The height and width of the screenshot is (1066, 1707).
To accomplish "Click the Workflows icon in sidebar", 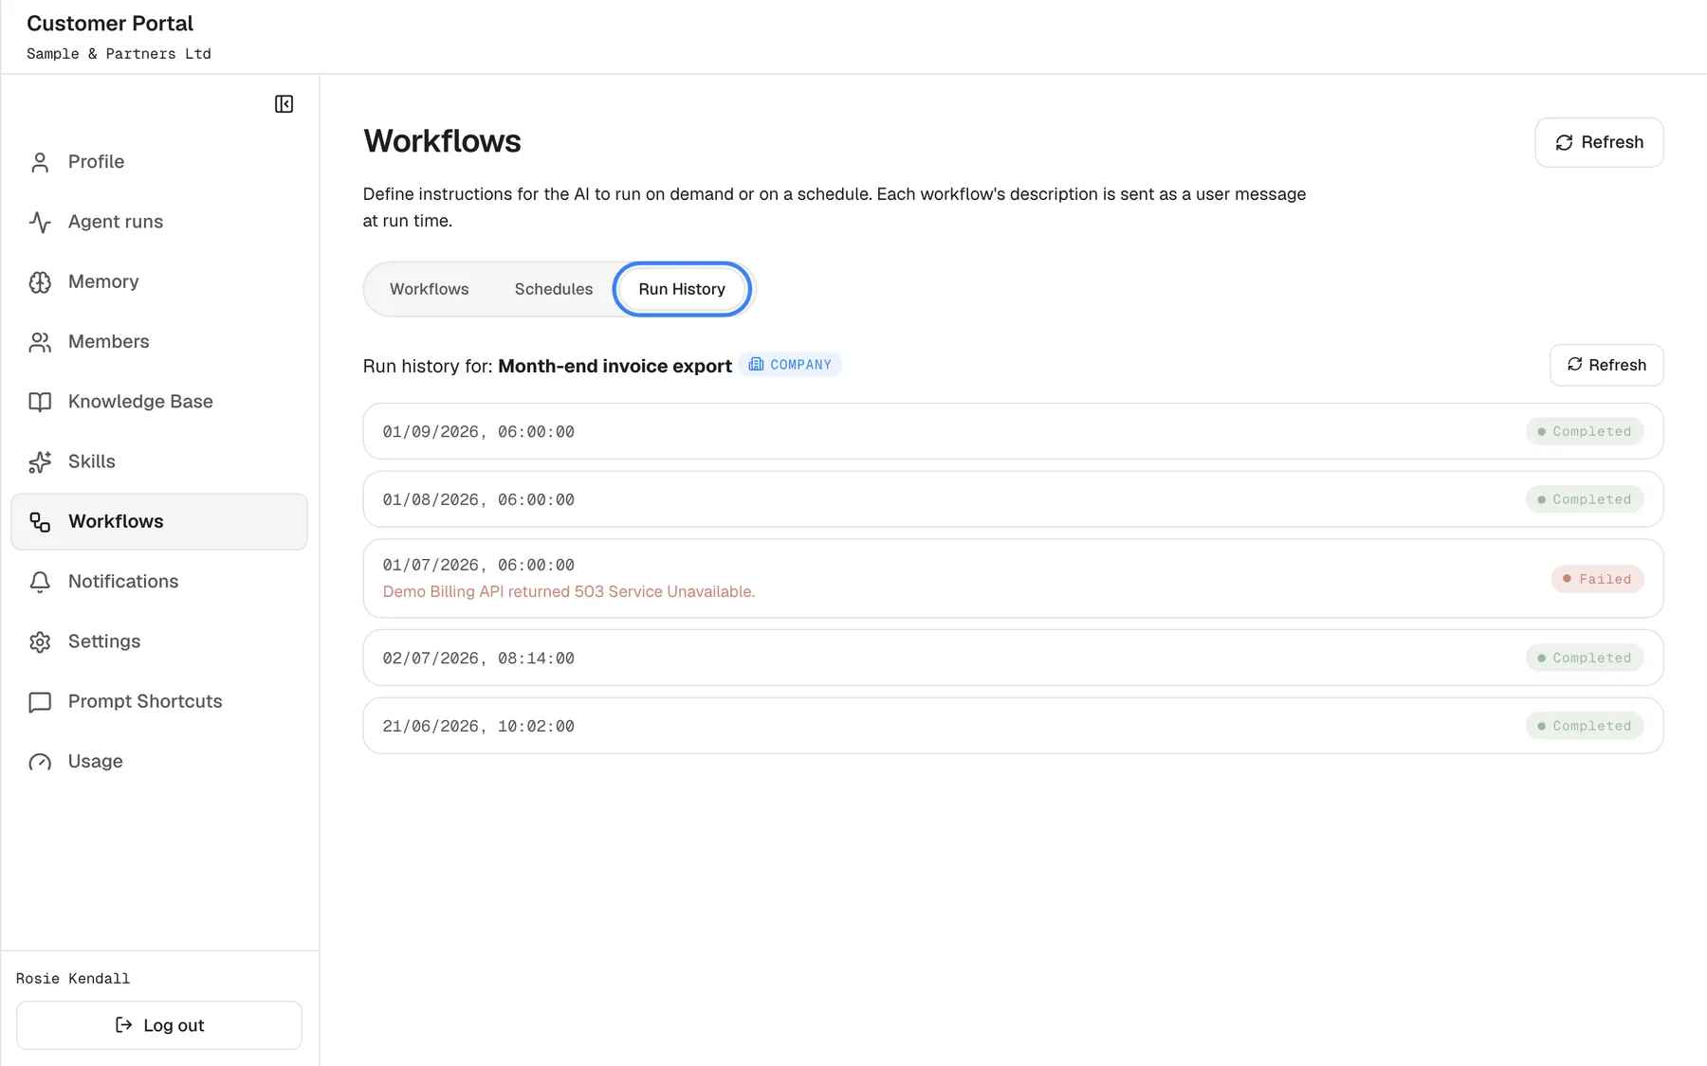I will tap(40, 522).
